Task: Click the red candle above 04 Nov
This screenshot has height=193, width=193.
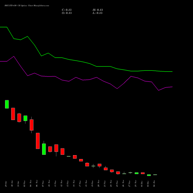Action: click(x=32, y=125)
